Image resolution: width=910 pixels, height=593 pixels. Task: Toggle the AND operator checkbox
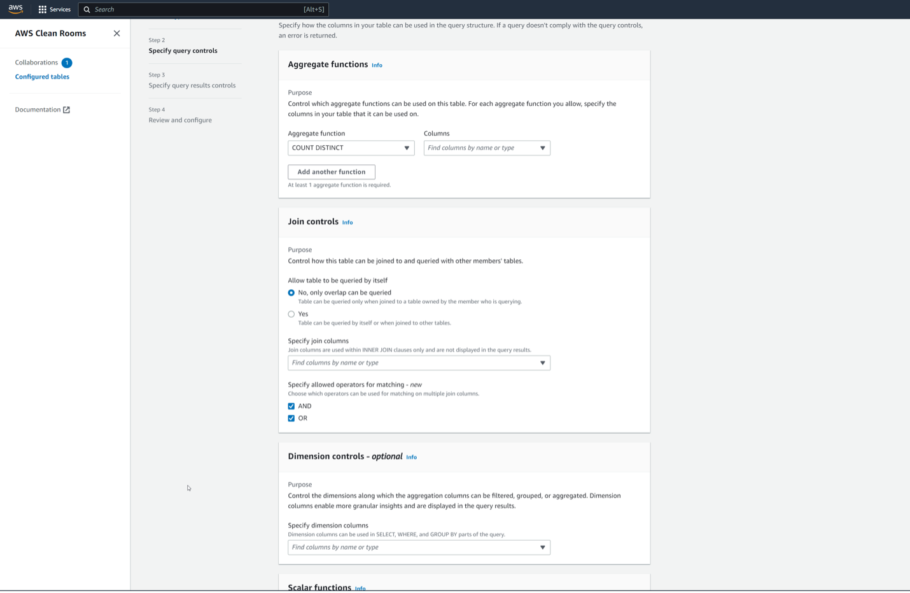291,406
